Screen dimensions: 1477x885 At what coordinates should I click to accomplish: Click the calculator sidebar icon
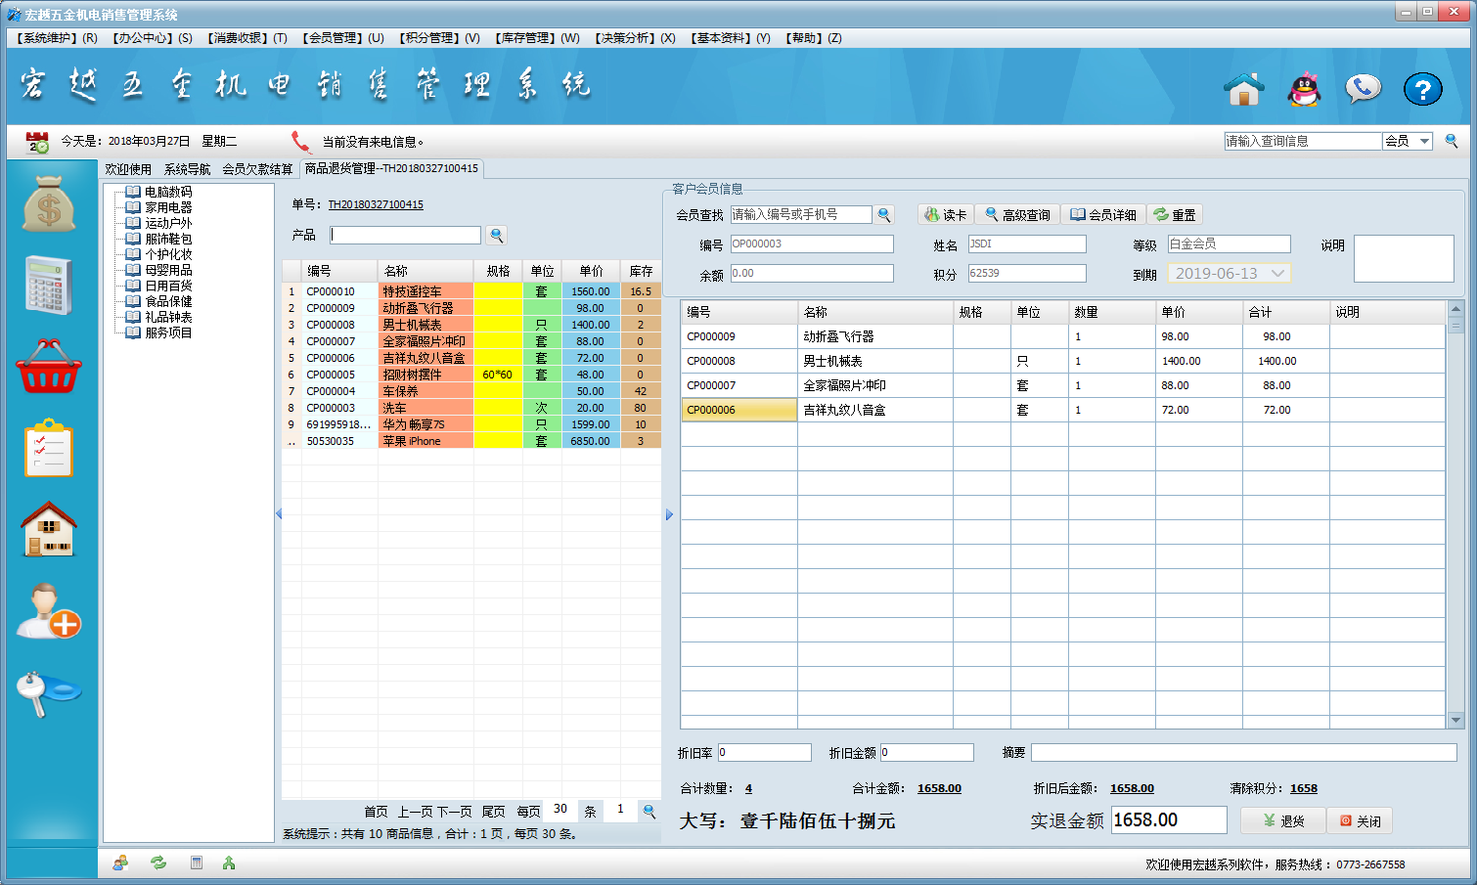[x=49, y=286]
